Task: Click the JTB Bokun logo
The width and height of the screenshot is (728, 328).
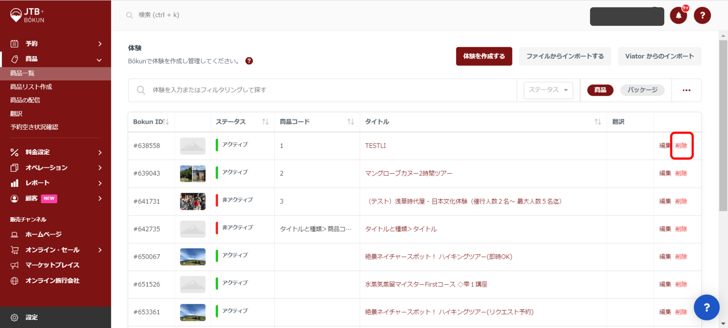Action: tap(27, 15)
